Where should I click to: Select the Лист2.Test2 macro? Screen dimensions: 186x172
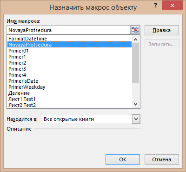69,105
